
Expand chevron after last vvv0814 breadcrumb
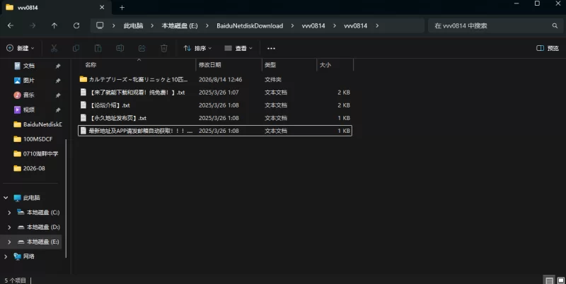(x=377, y=25)
